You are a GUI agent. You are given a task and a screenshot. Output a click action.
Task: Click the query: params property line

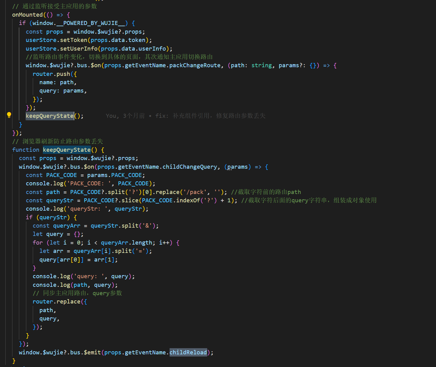(63, 90)
